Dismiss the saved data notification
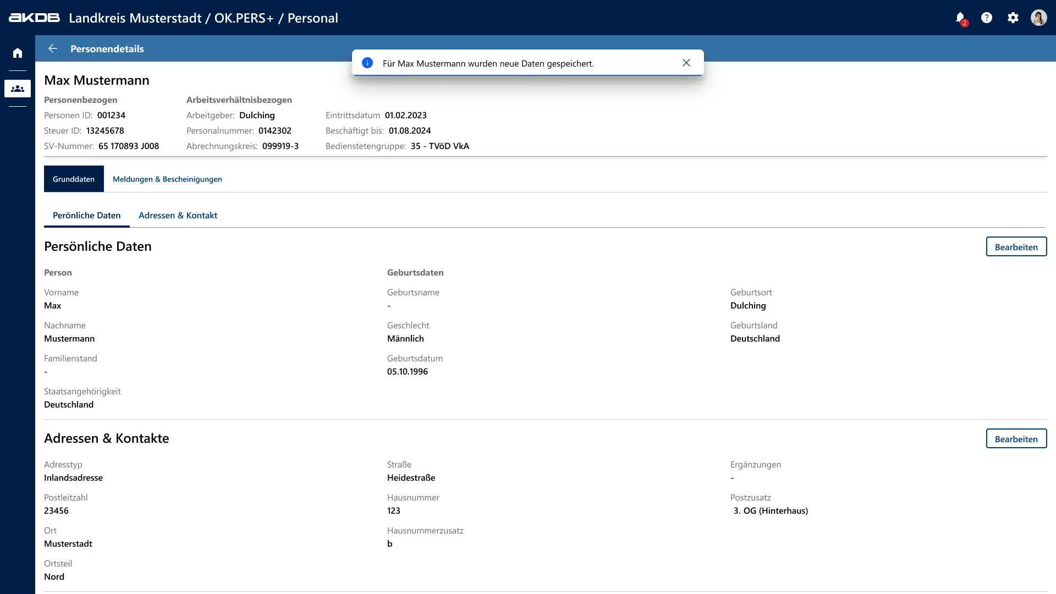 [686, 63]
